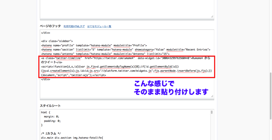The image size is (272, 140).
Task: Grab the upper textarea resize handle
Action: point(212,16)
